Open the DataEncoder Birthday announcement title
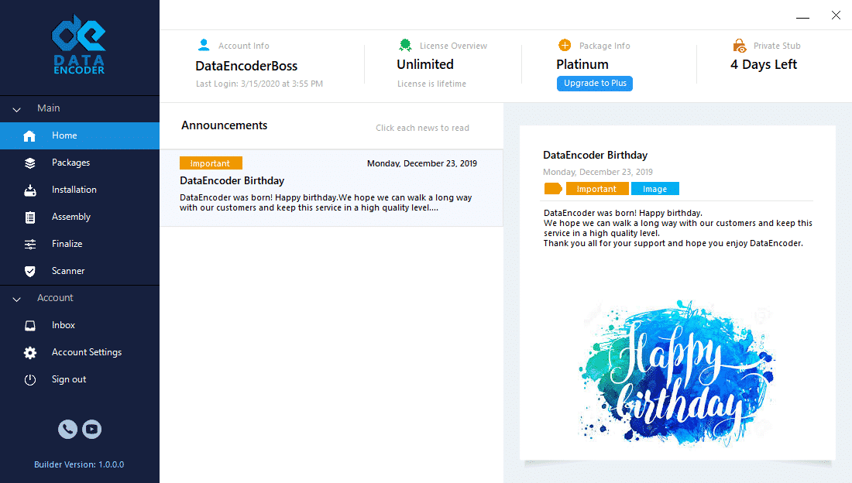 [232, 180]
